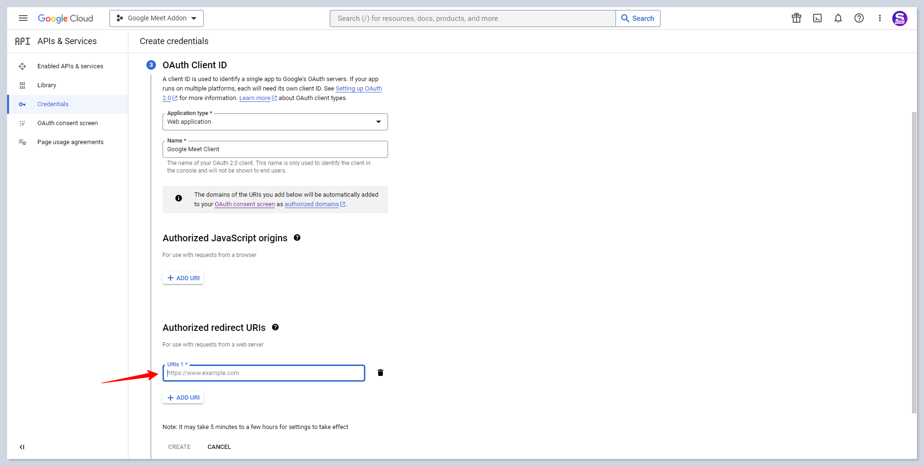
Task: Open the main navigation hamburger menu
Action: [x=23, y=18]
